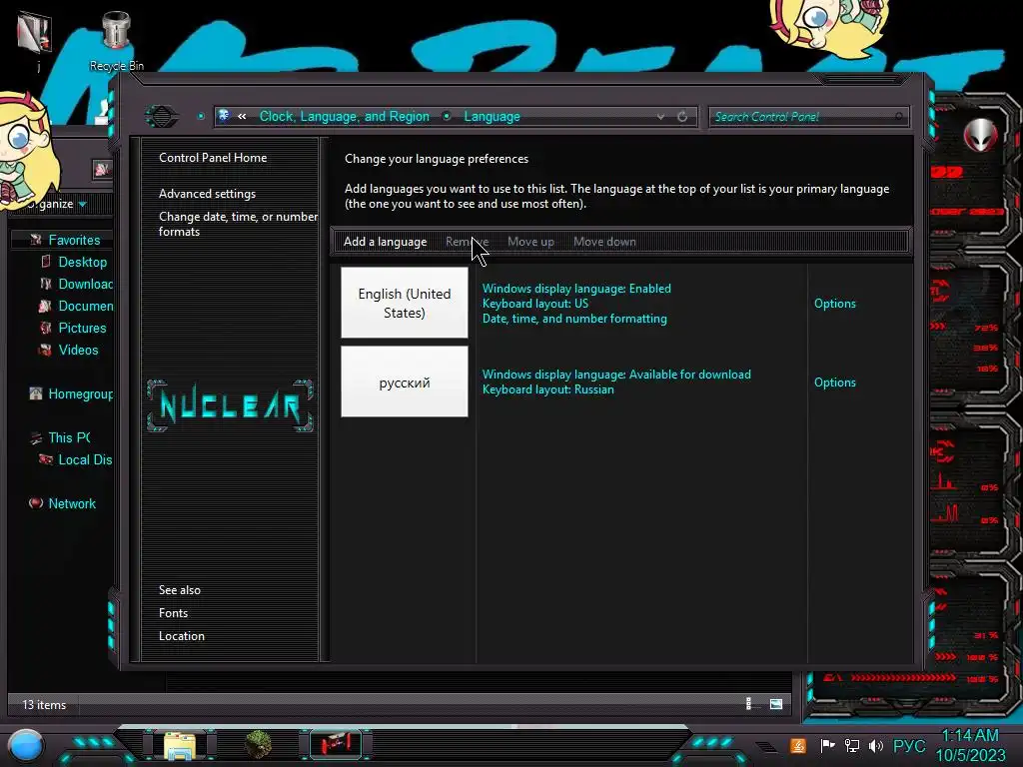Open the Action Center flag icon
The width and height of the screenshot is (1023, 767).
click(827, 745)
